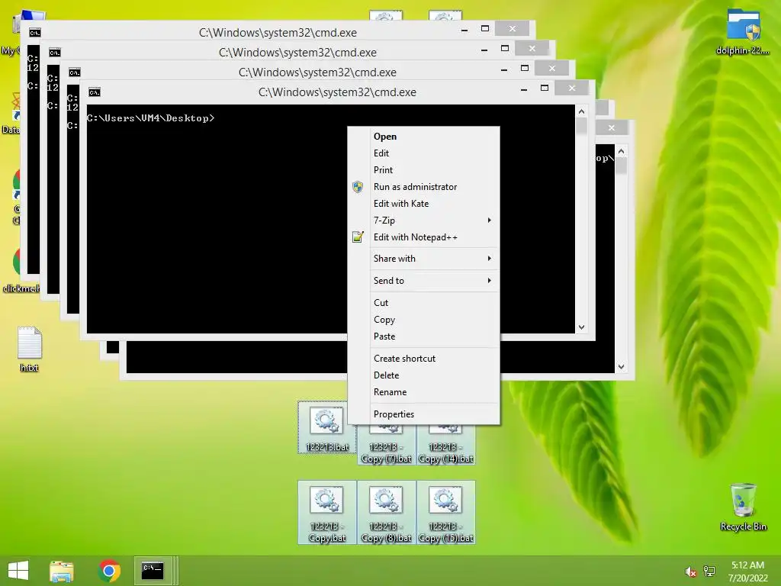This screenshot has width=781, height=586.
Task: Expand the 7-Zip submenu arrow
Action: [489, 221]
